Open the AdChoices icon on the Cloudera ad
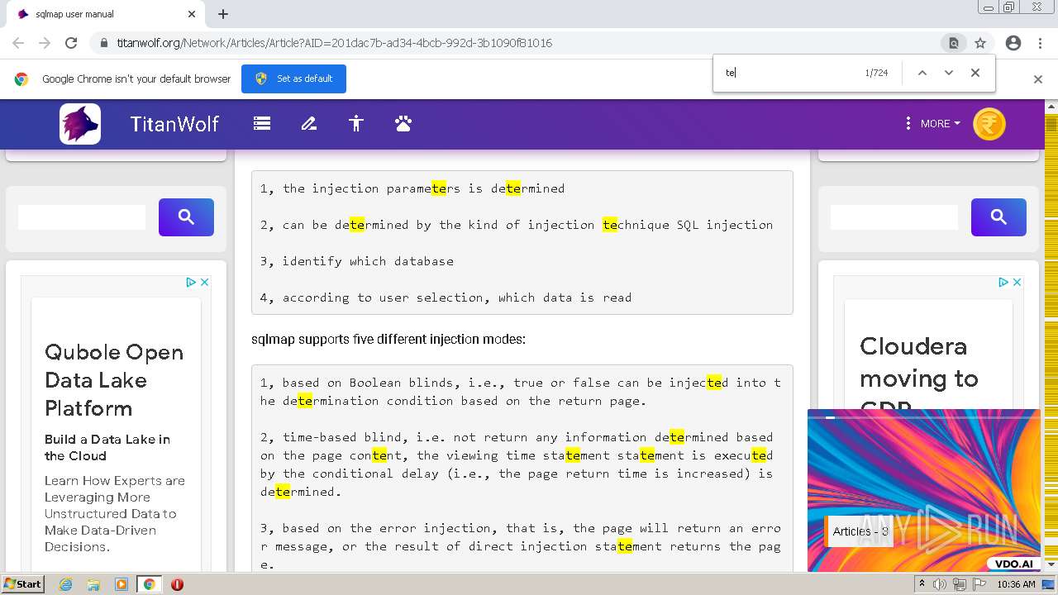The image size is (1058, 595). pos(1003,282)
